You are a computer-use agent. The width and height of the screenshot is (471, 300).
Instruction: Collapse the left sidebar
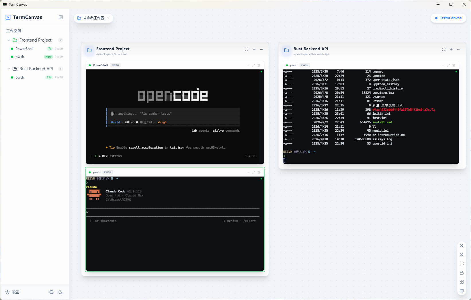click(x=61, y=17)
